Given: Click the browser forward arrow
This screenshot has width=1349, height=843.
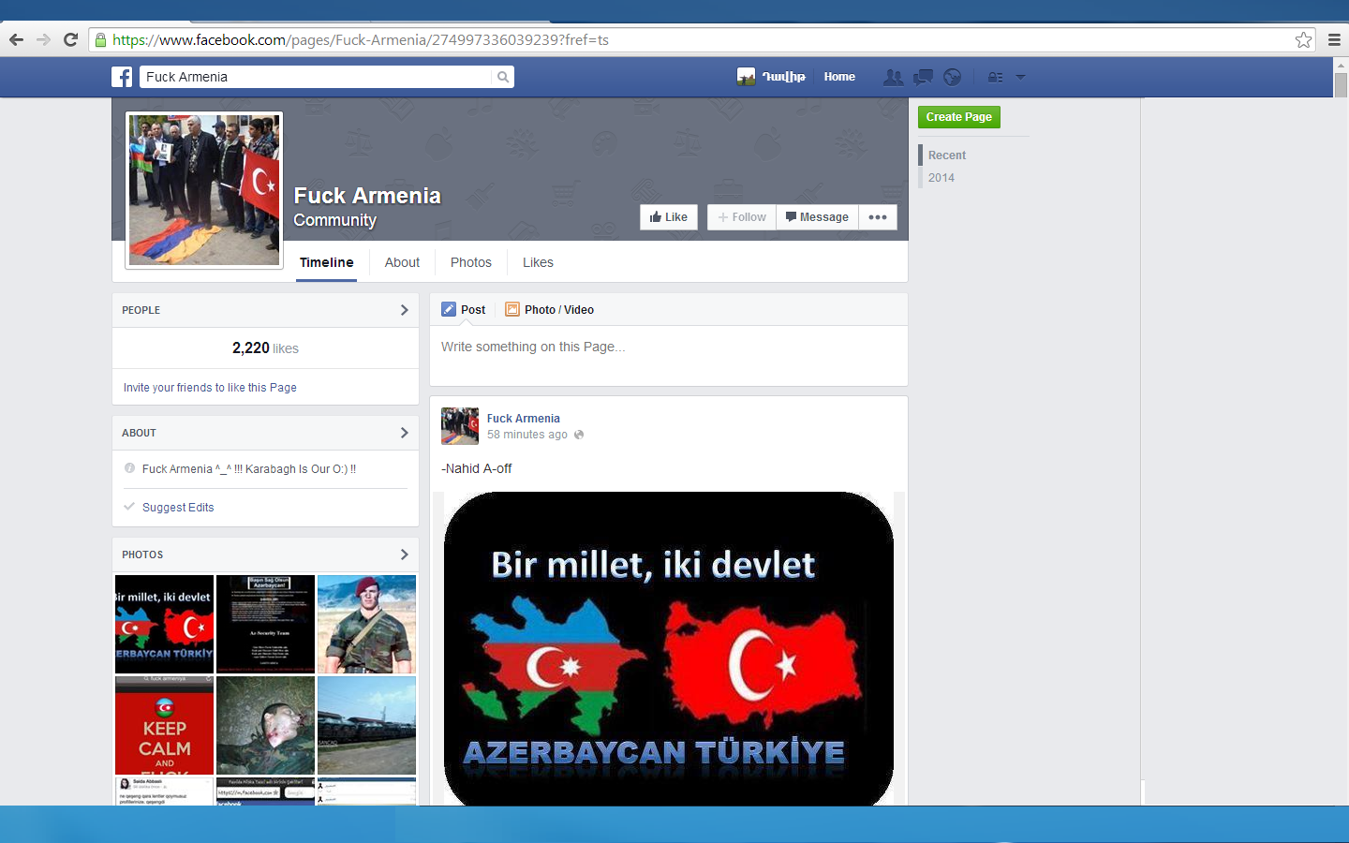Looking at the screenshot, I should click(43, 39).
